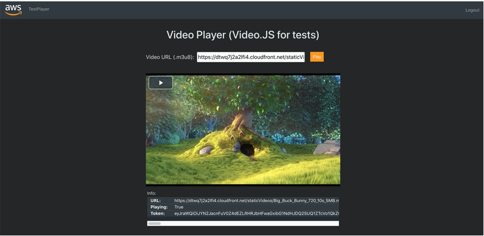The image size is (484, 236).
Task: Open the TestPlayer nav link
Action: coord(39,9)
